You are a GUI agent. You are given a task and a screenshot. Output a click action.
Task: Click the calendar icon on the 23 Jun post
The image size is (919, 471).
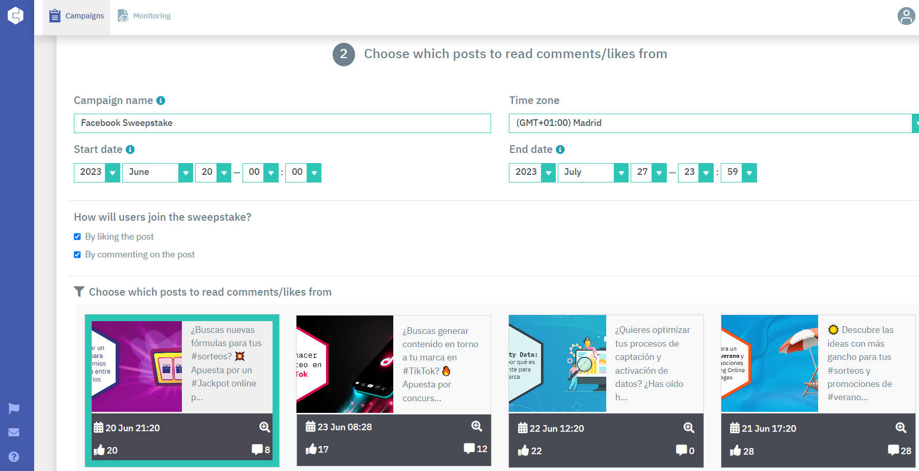(x=310, y=427)
